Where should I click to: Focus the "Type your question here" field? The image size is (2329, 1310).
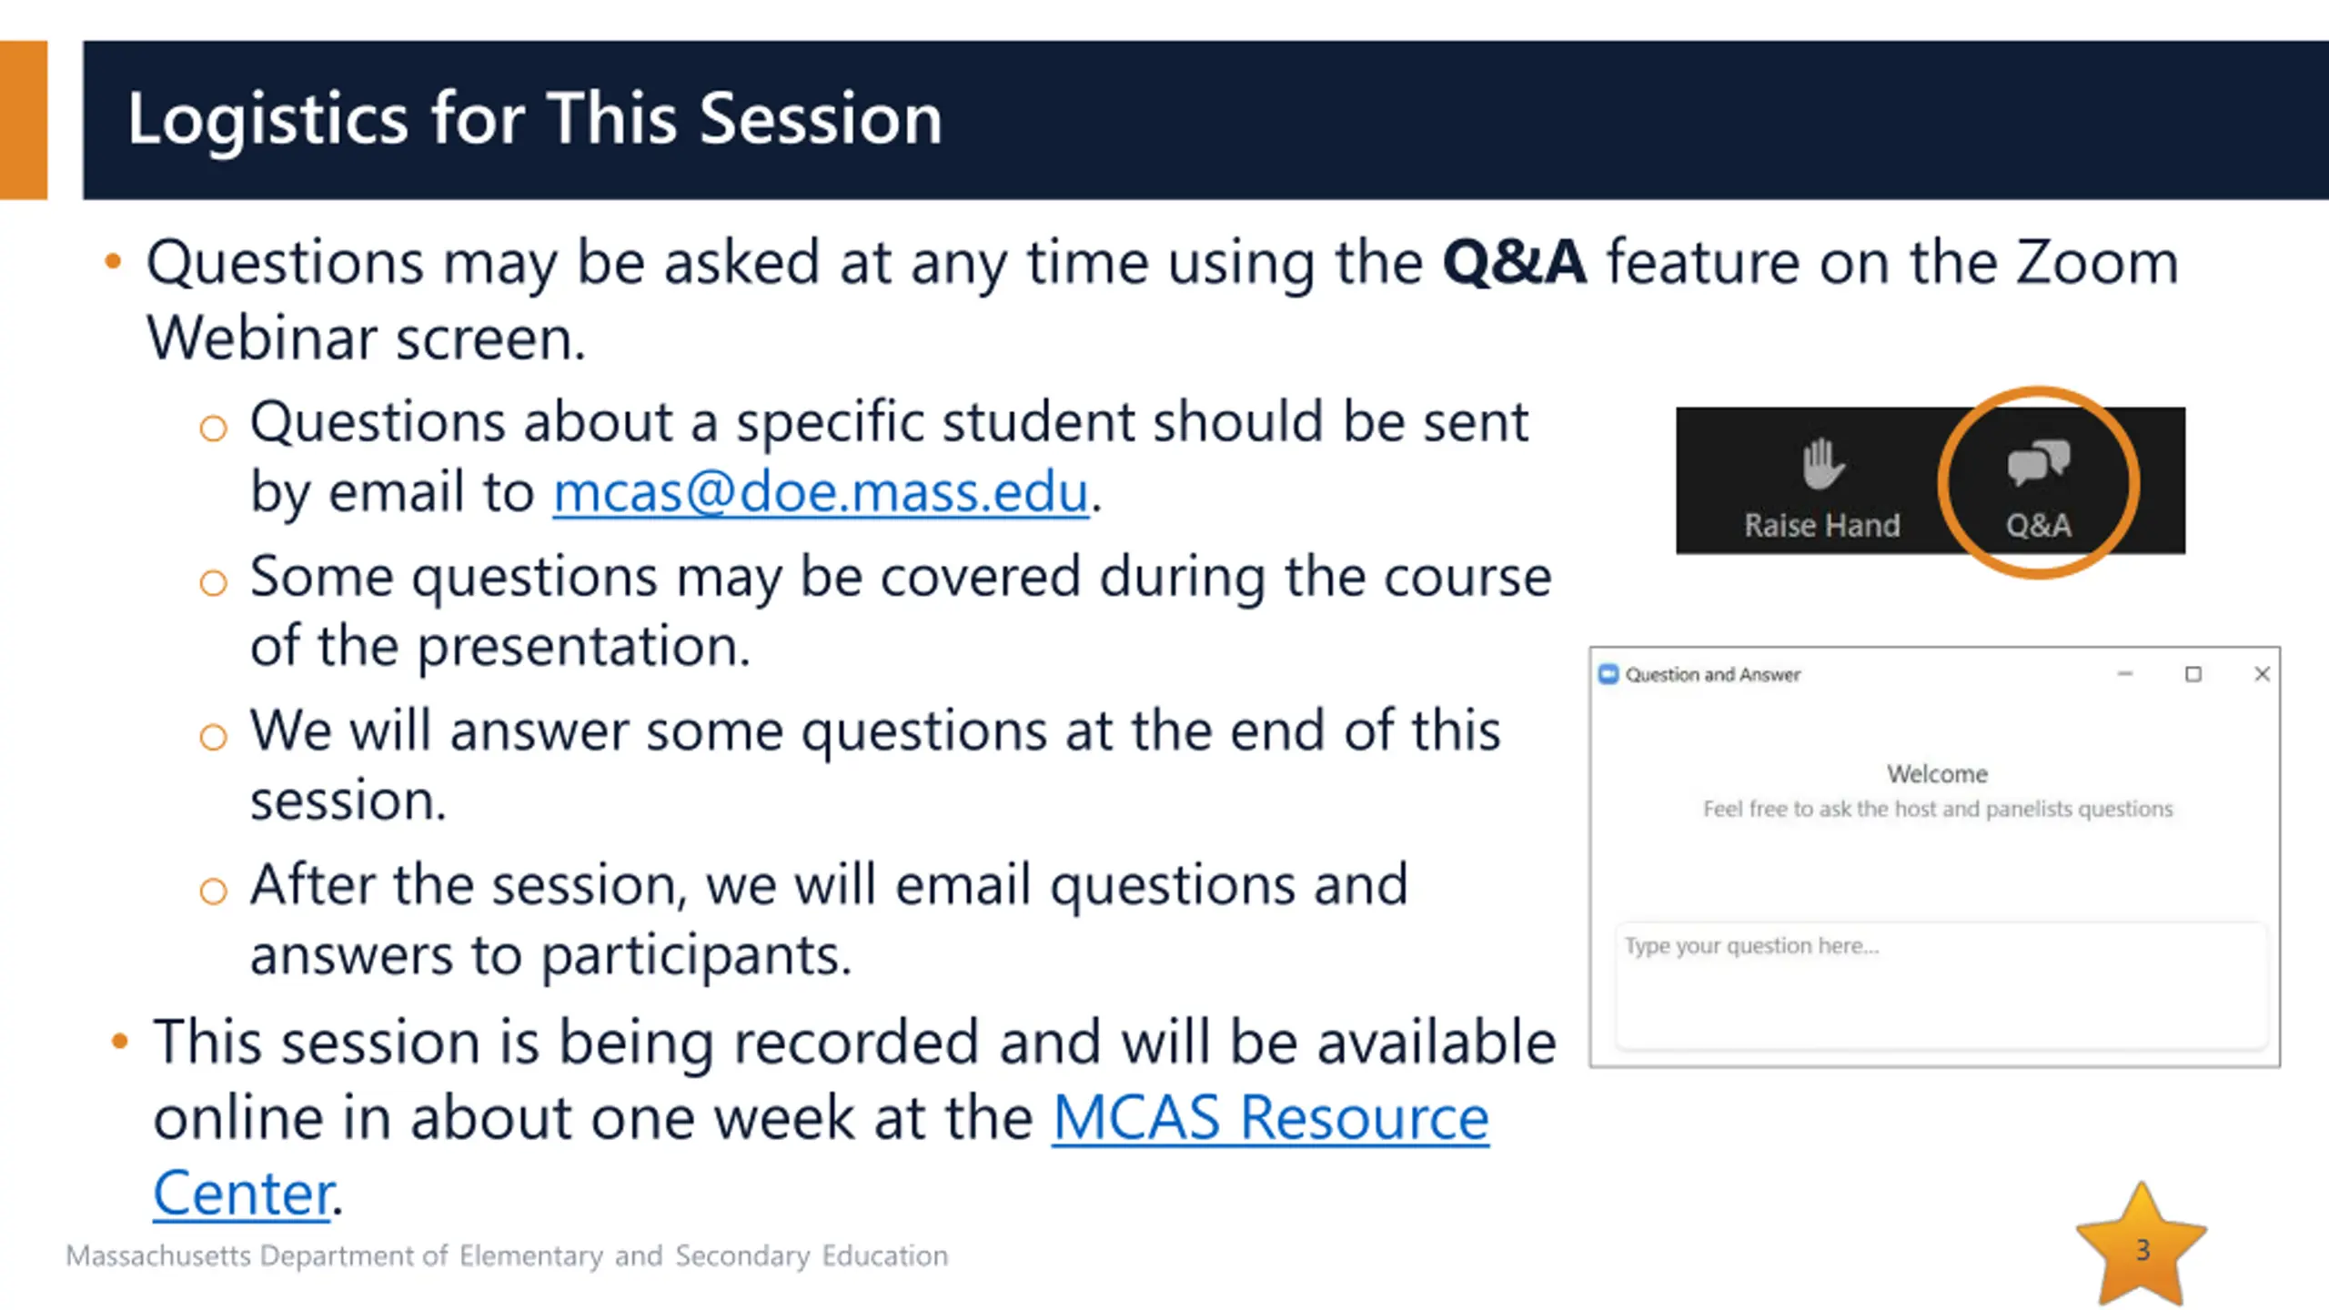point(1941,984)
